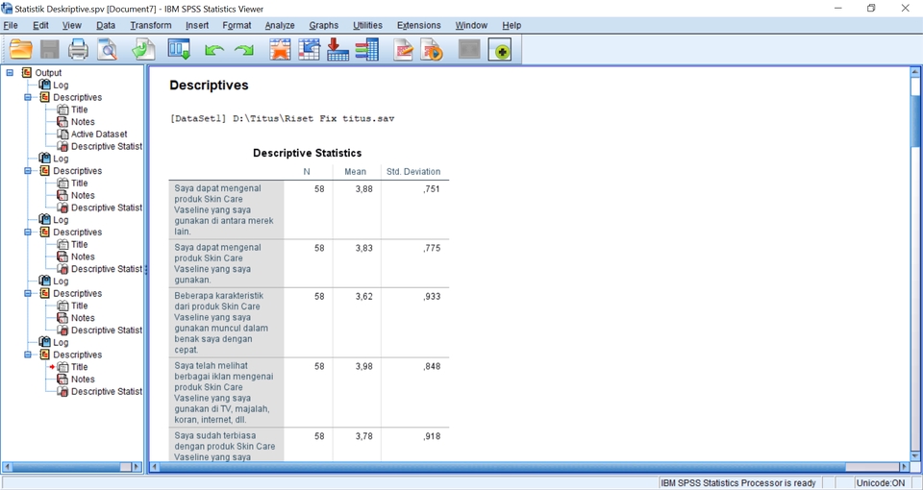
Task: Select Notes under the last Descriptives node
Action: [83, 380]
